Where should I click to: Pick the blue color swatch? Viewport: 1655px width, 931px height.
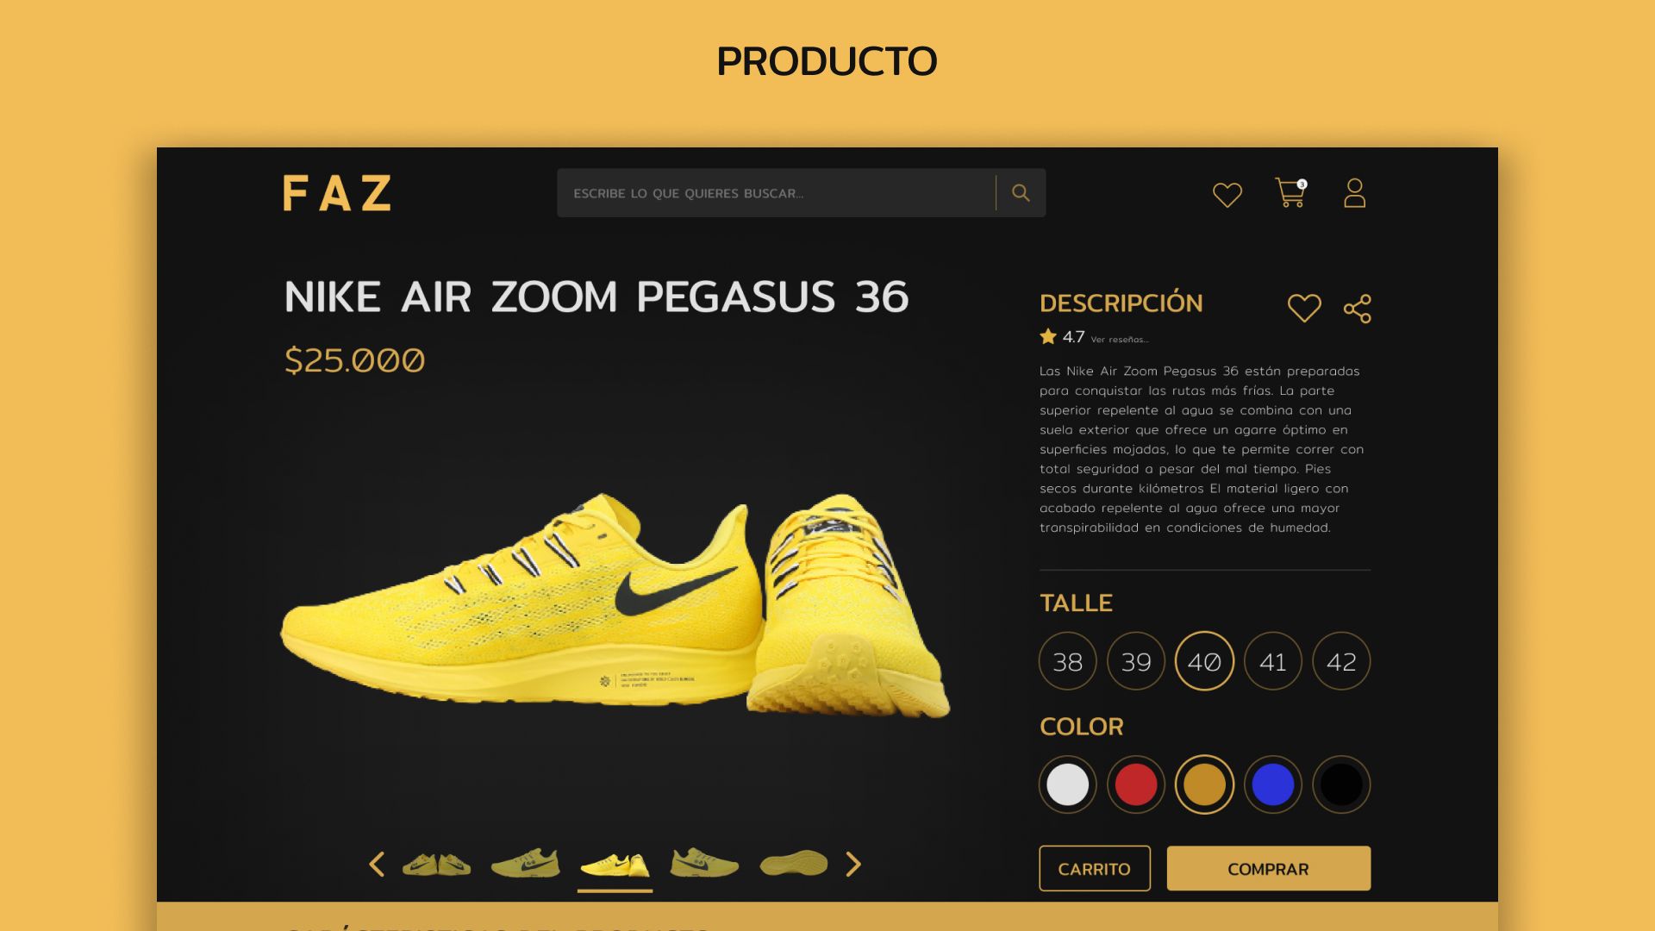click(1273, 784)
